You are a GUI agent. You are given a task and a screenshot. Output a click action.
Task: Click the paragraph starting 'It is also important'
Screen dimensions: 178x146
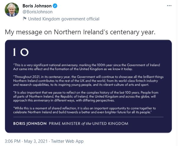(88, 96)
